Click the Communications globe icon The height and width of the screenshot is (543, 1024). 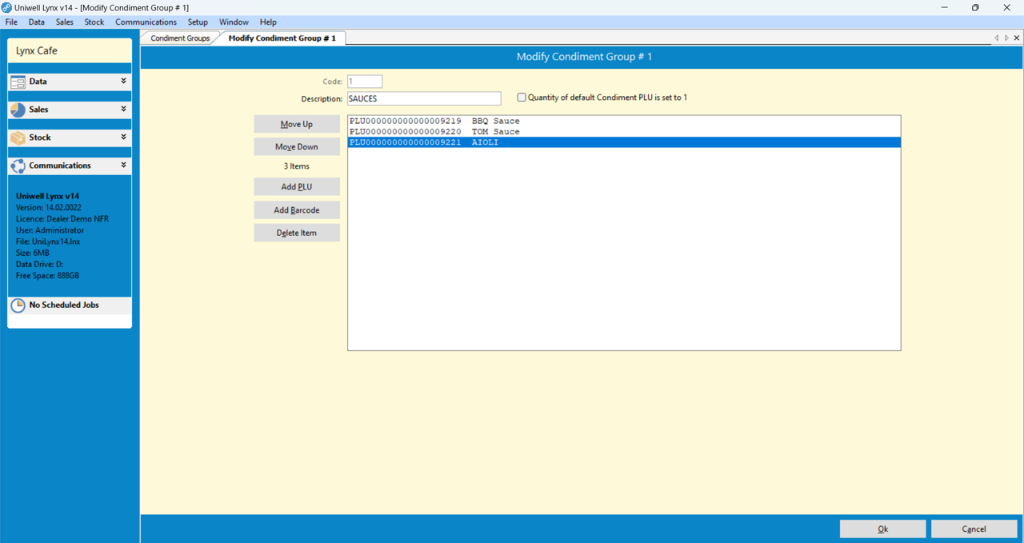point(18,166)
